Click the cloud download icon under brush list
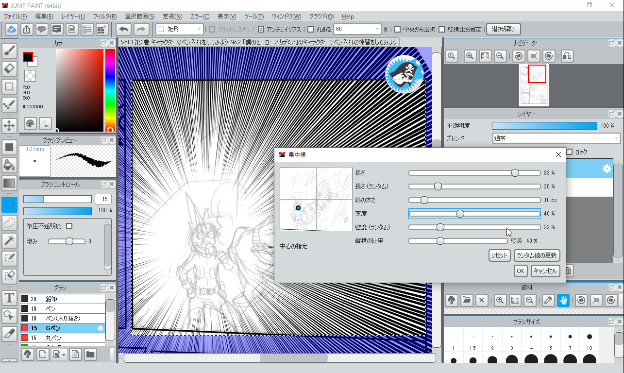 pyautogui.click(x=28, y=354)
